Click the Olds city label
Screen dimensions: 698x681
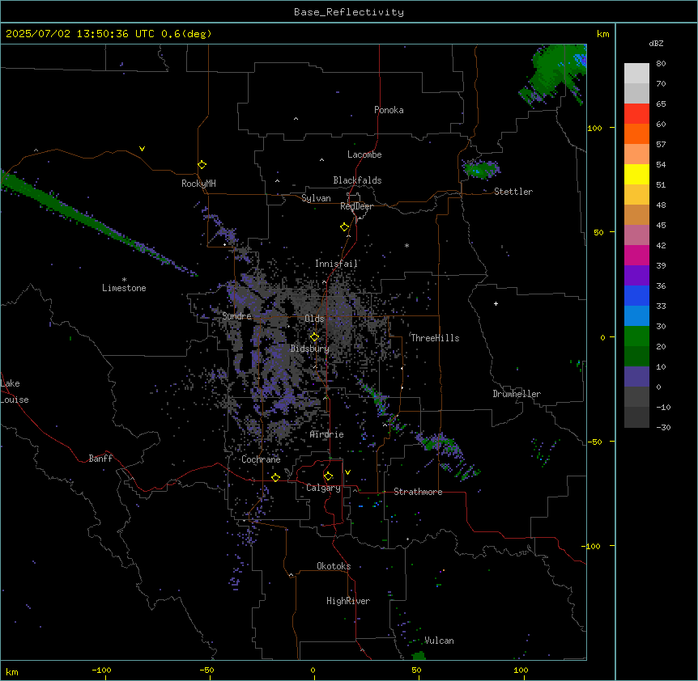(314, 319)
